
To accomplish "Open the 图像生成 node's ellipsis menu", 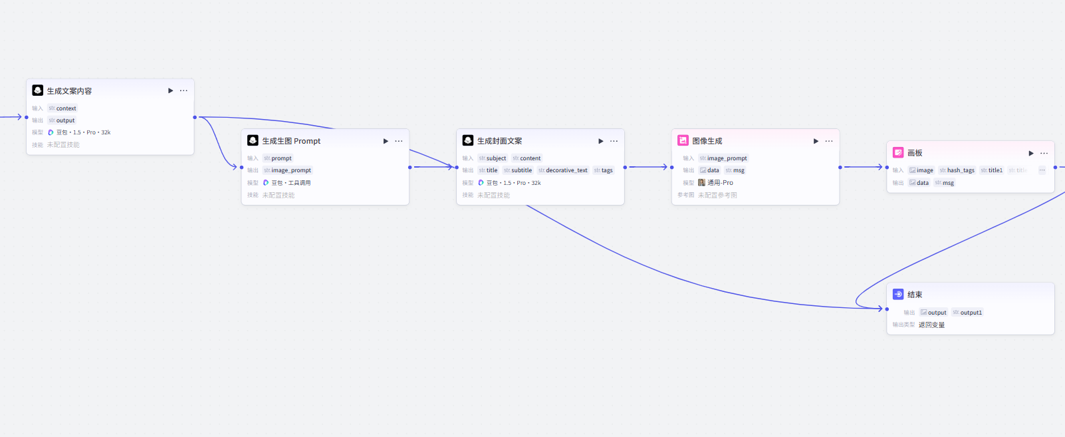I will tap(829, 141).
